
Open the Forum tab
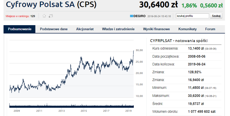point(210,29)
